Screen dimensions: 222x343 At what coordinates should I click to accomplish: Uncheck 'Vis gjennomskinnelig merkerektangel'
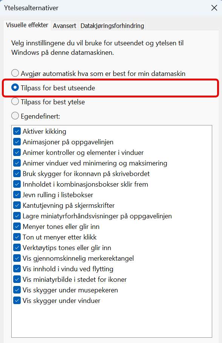pyautogui.click(x=17, y=258)
